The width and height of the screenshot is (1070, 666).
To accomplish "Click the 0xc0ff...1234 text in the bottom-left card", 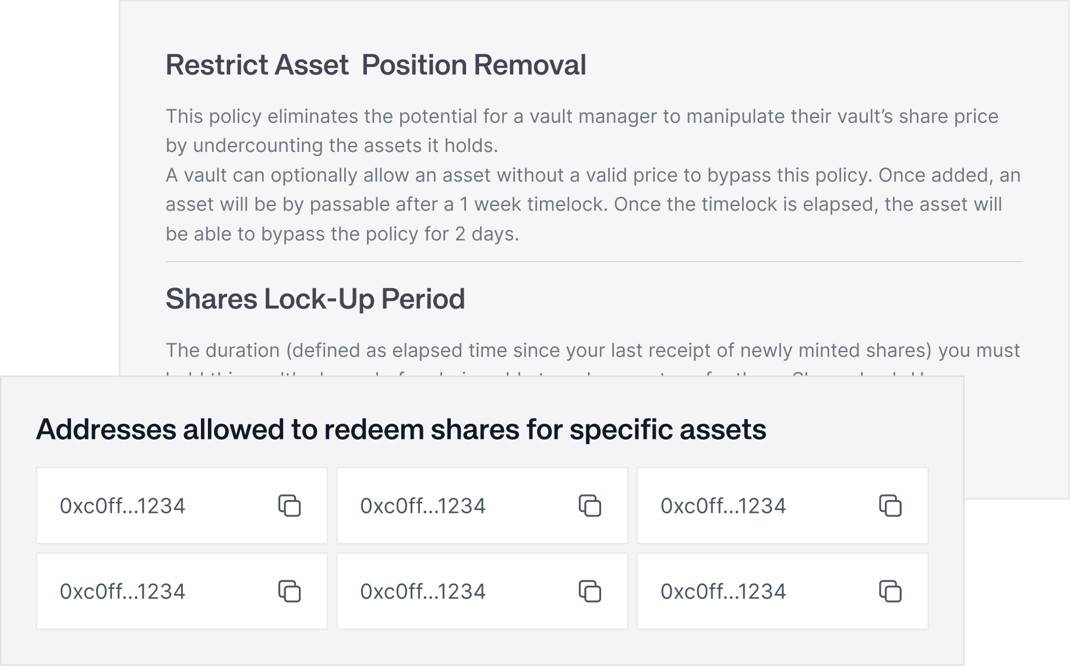I will [x=122, y=591].
